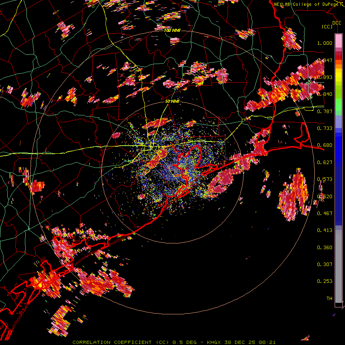Image resolution: width=345 pixels, height=345 pixels.
Task: Pick the light pink swatch at the color bar top
Action: (x=338, y=41)
